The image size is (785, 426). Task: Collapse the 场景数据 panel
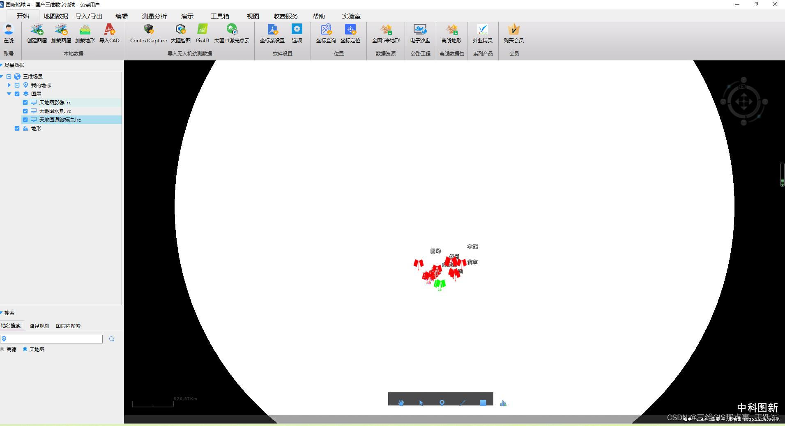tap(2, 65)
